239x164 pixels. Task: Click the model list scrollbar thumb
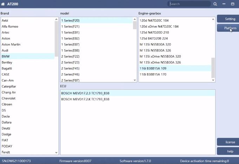(x=134, y=25)
